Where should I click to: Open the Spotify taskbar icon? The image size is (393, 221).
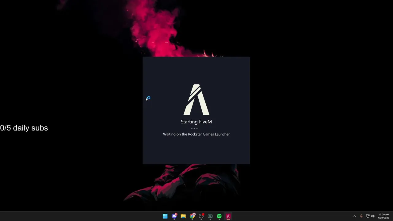219,216
